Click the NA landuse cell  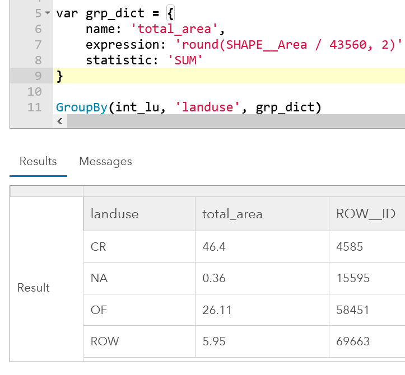click(99, 278)
